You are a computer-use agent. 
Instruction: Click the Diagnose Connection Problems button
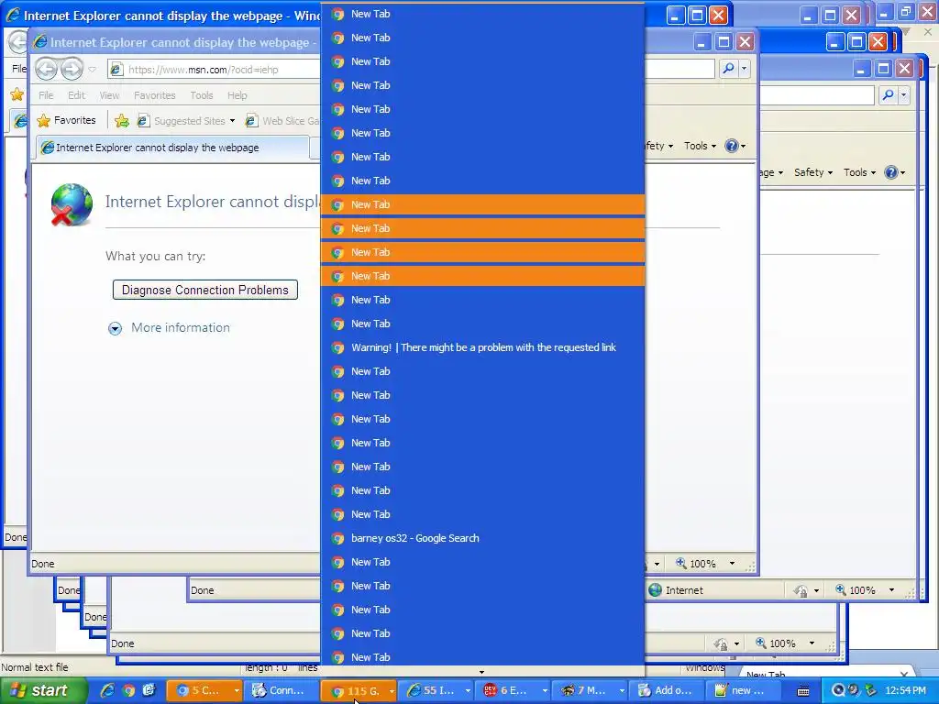(x=205, y=290)
